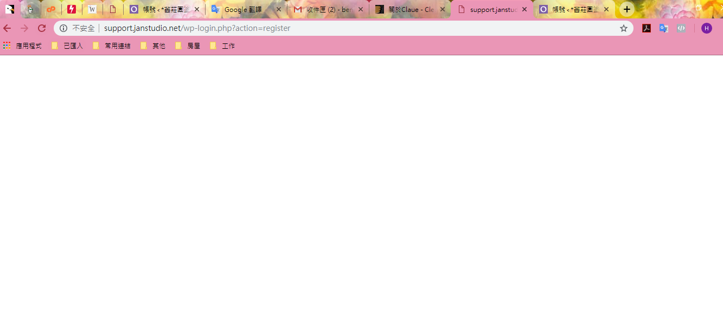Bookmark this page with the star icon
The width and height of the screenshot is (723, 334).
click(624, 28)
